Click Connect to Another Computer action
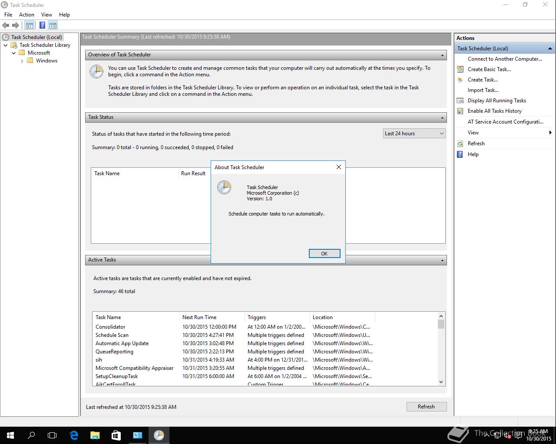The width and height of the screenshot is (556, 444). 505,59
